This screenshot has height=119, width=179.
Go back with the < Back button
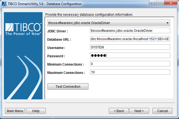pos(119,111)
